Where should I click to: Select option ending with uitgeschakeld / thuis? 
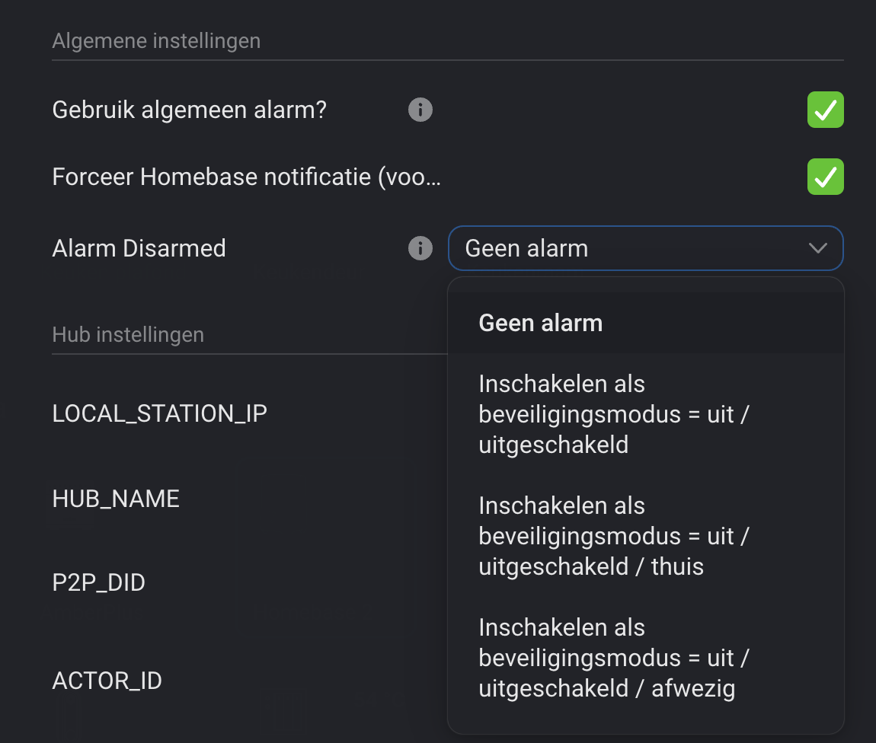coord(613,536)
